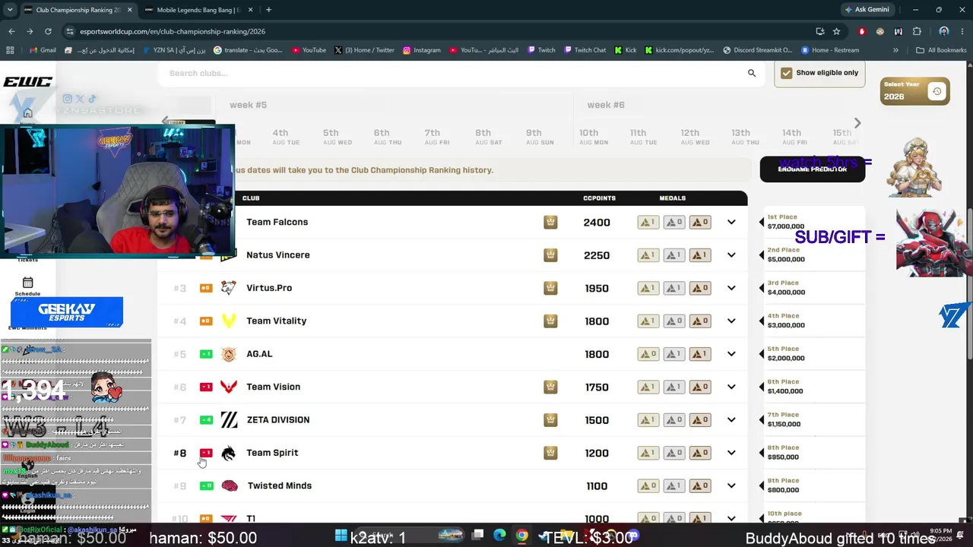Click the Team Falcons club name
This screenshot has height=547, width=973.
pos(277,222)
